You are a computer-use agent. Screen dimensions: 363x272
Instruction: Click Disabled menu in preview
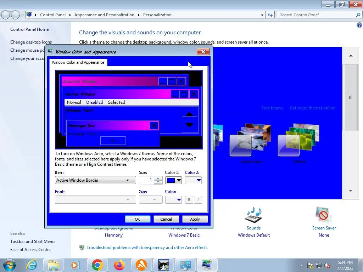click(x=94, y=102)
